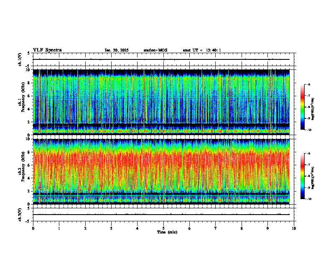
Task: Click the ch.1 frequency axis 6 label
Action: point(29,96)
